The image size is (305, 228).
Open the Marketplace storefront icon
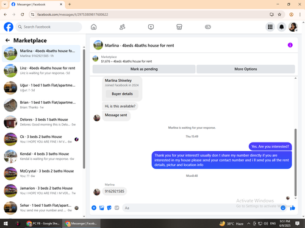pos(179,27)
